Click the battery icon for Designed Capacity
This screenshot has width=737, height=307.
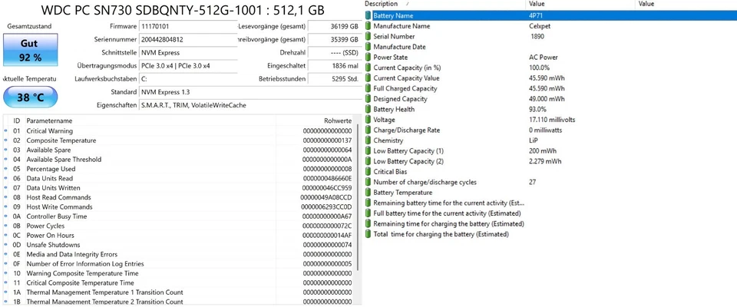[x=368, y=99]
